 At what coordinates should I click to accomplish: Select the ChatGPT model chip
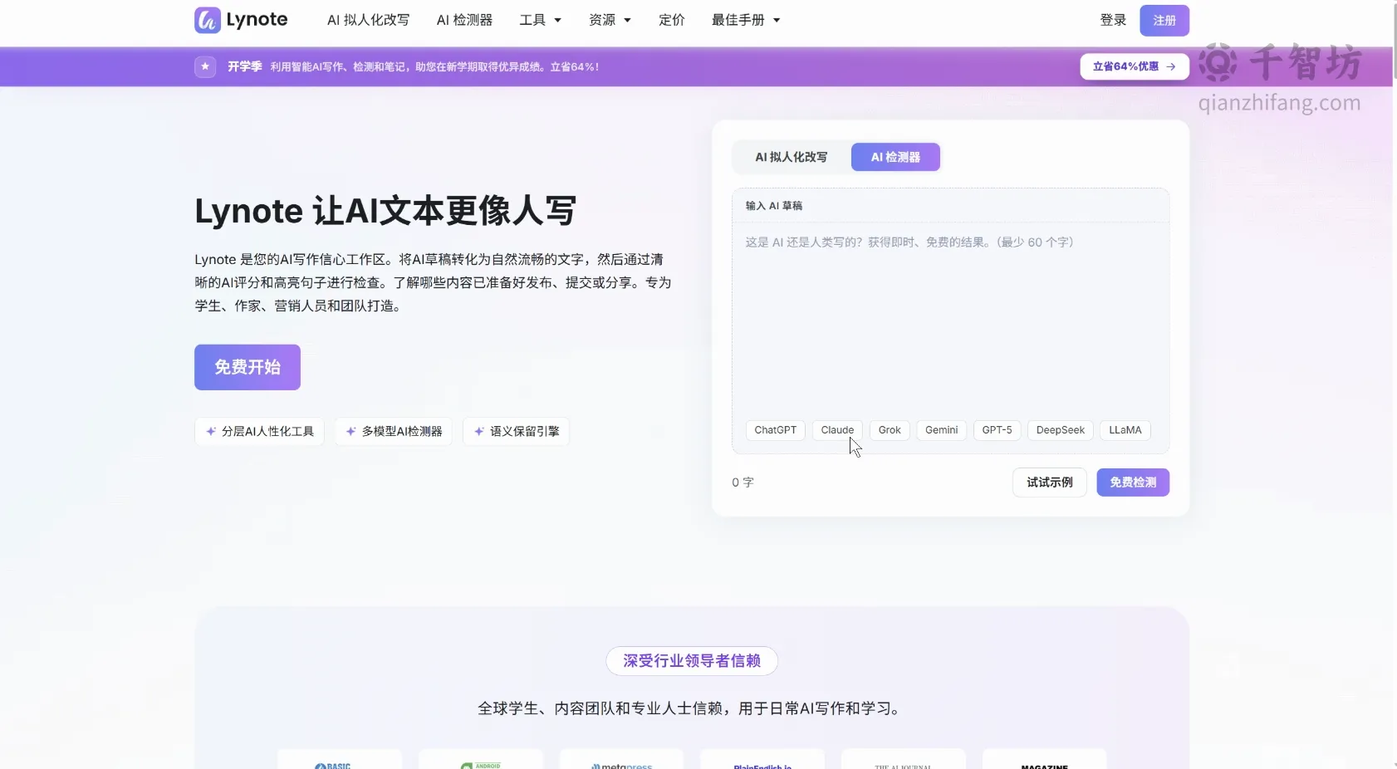click(776, 430)
